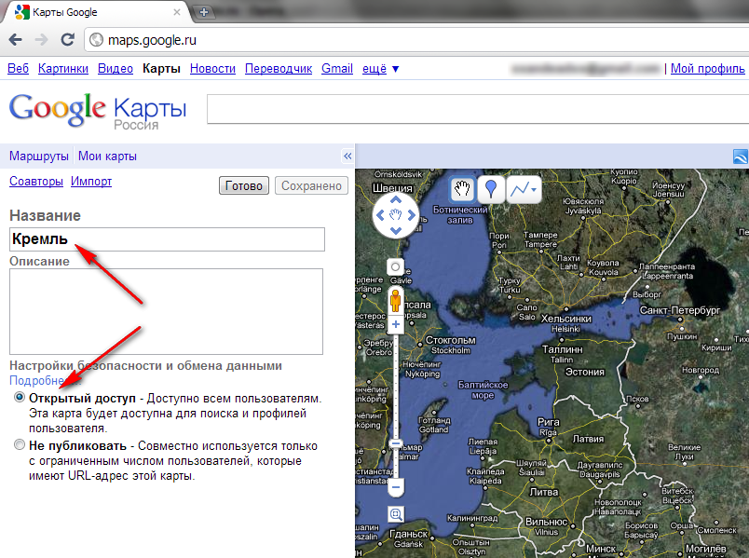Click the Литва country label
Image resolution: width=749 pixels, height=558 pixels.
(x=544, y=492)
